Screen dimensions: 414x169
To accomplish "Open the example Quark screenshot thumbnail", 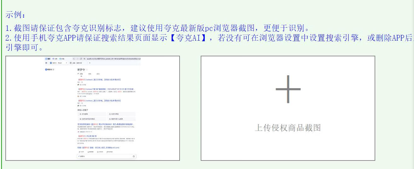I will point(93,108).
